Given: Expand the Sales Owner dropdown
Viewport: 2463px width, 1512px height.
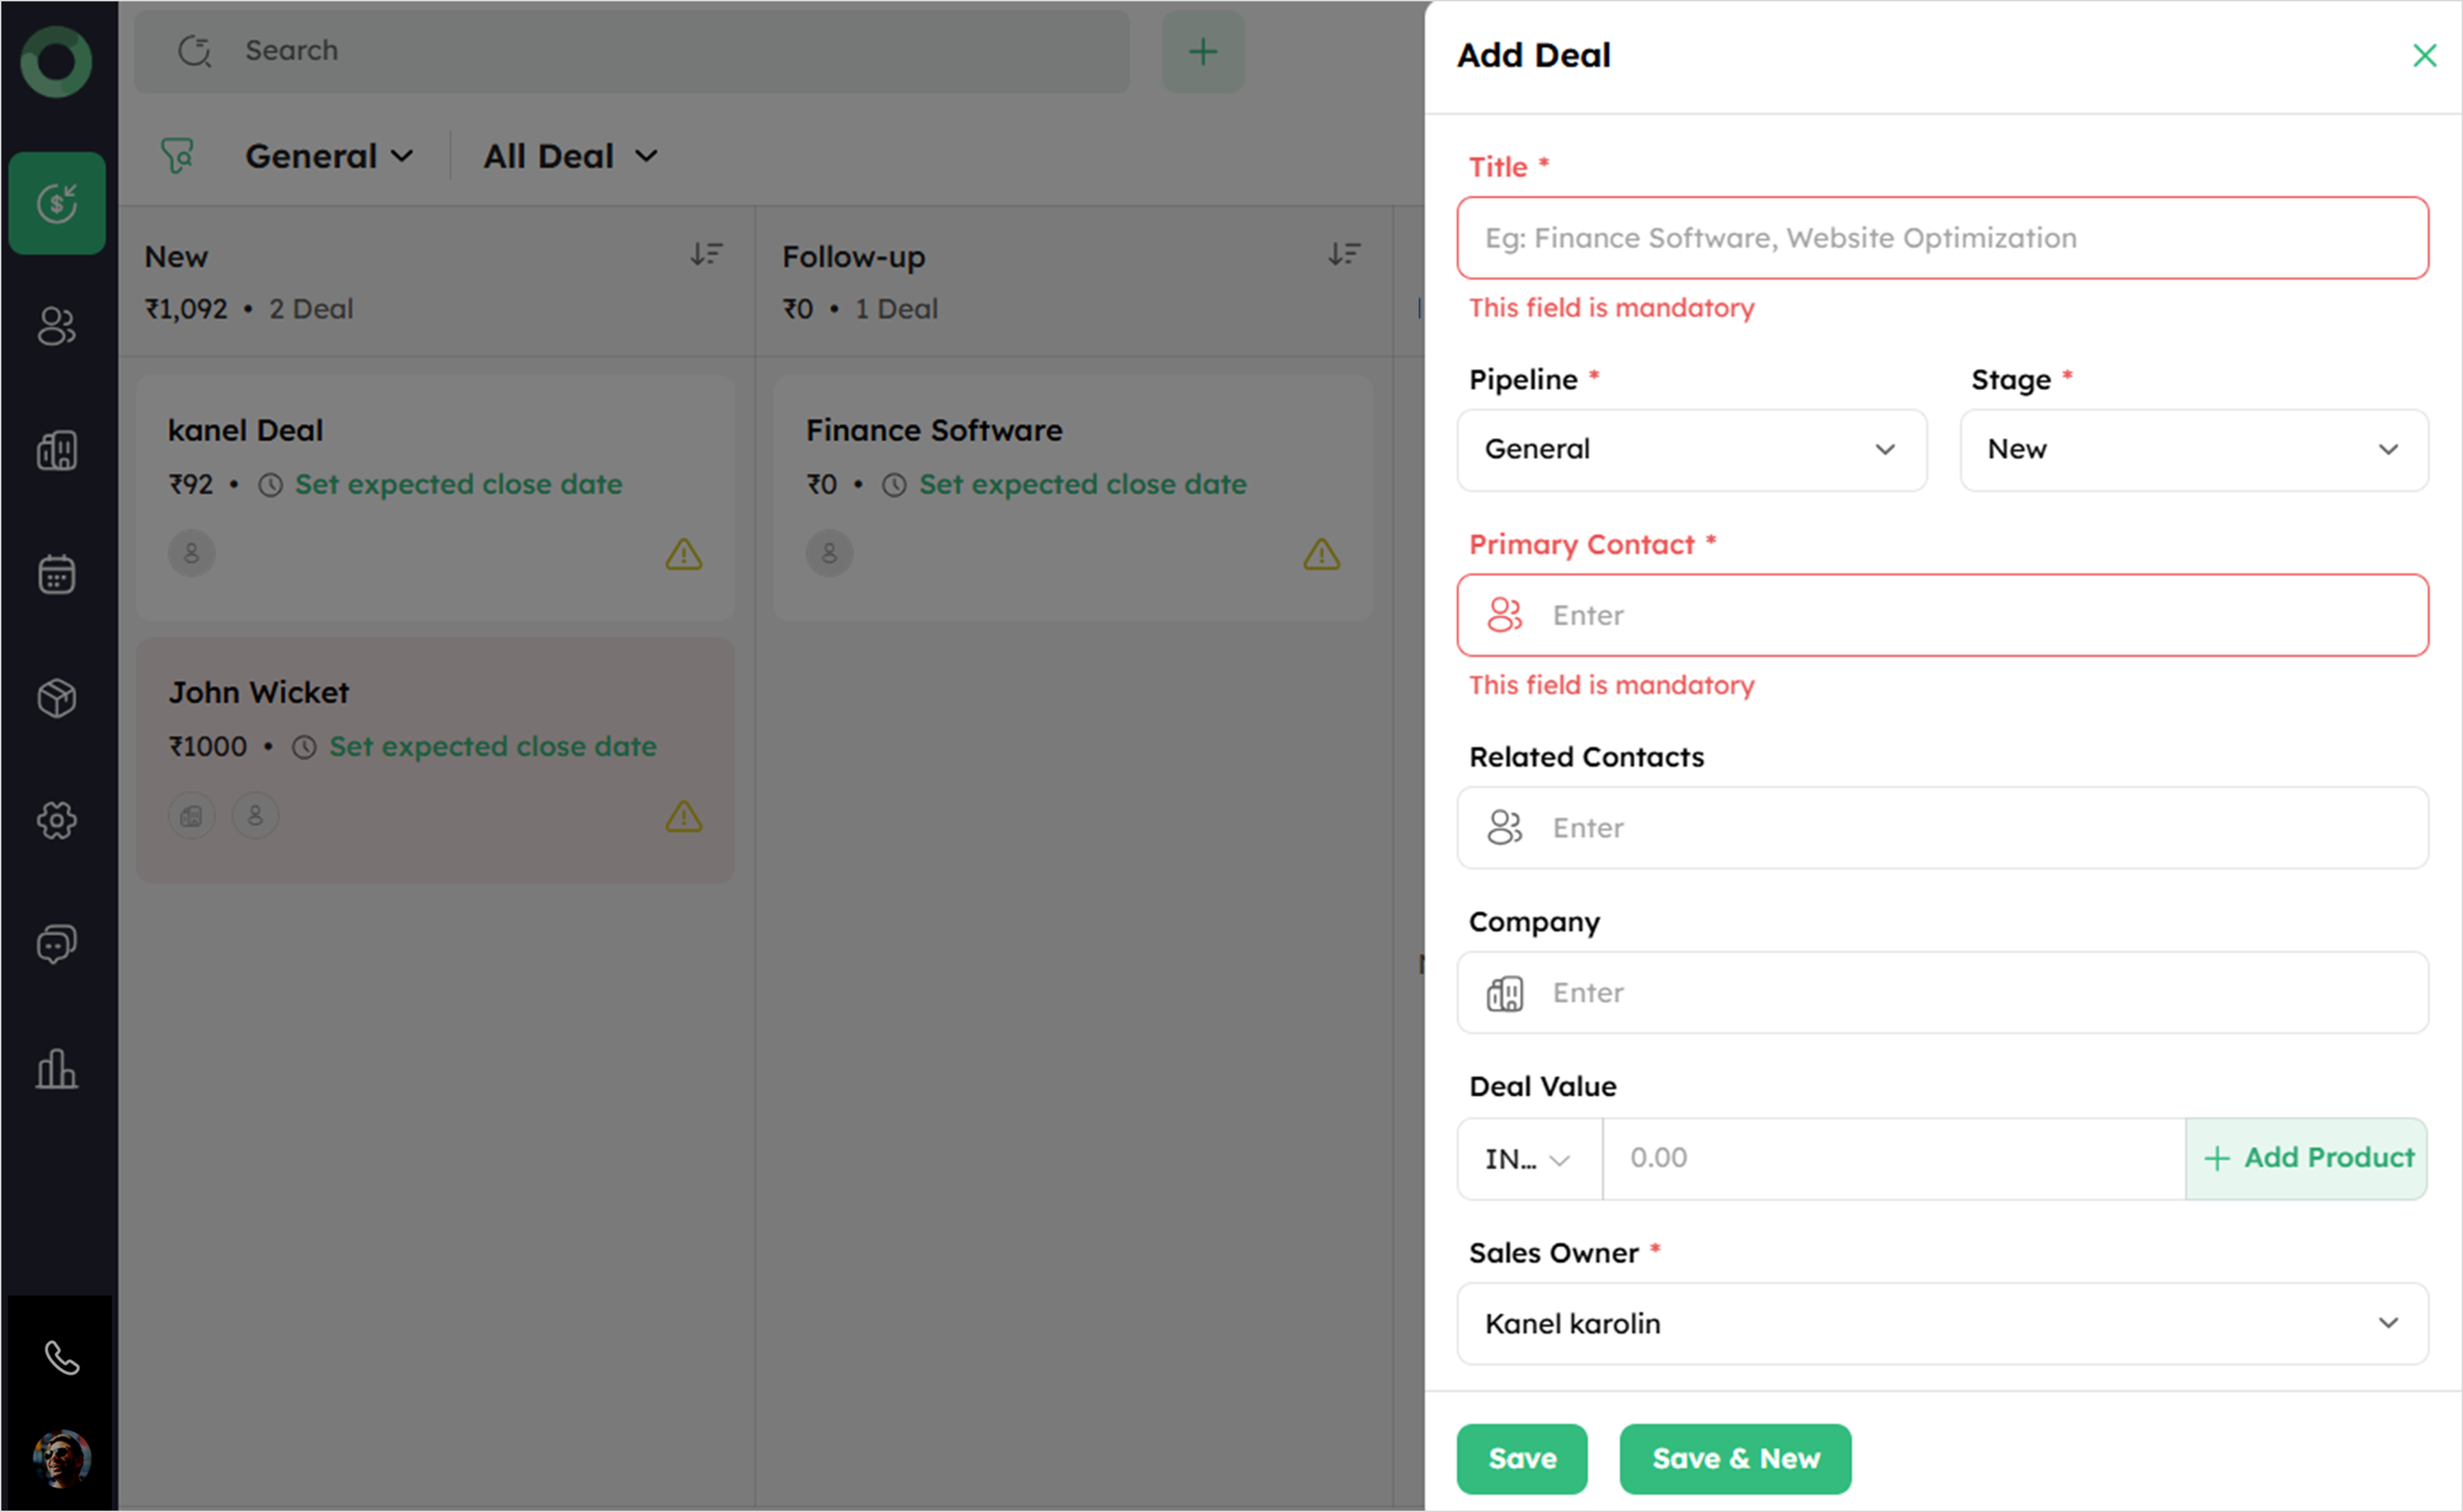Looking at the screenshot, I should 1942,1323.
